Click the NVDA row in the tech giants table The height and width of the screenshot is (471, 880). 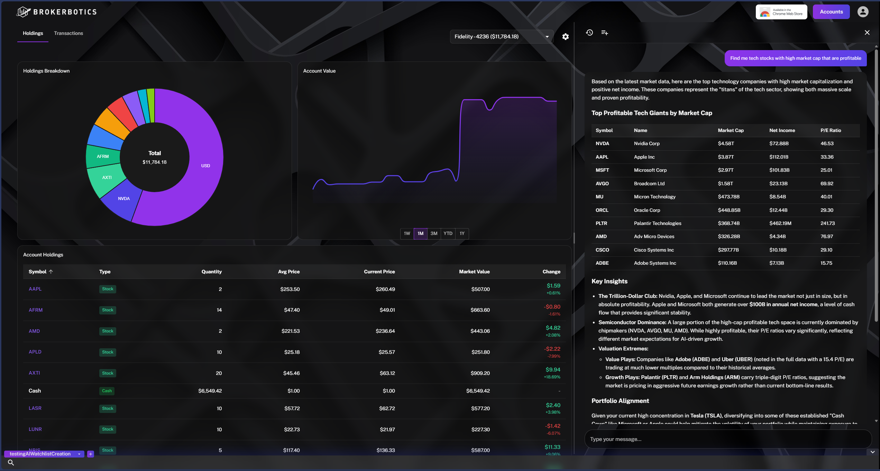tap(725, 143)
